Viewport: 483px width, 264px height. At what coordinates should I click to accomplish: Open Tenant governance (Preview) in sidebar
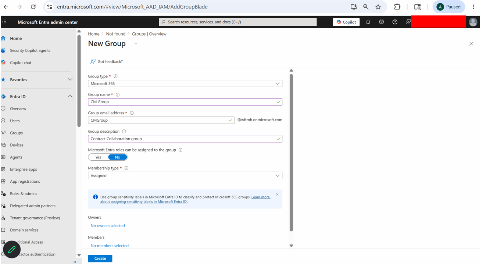coord(35,218)
